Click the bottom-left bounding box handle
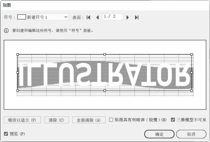Viewport: 210px width, 142px height. pos(17,91)
